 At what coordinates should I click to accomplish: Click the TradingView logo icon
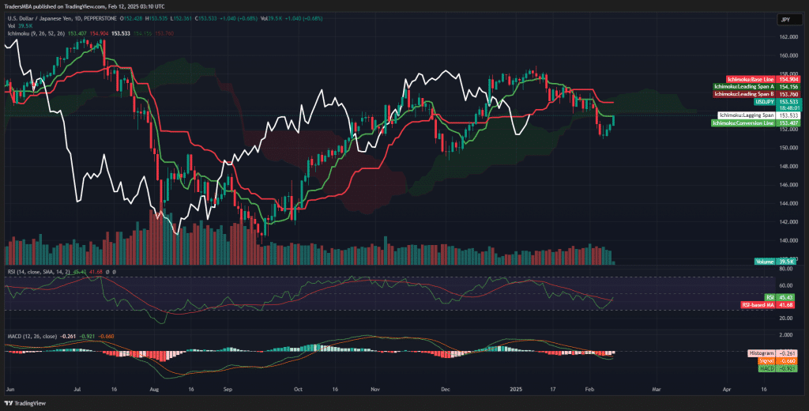coord(11,402)
